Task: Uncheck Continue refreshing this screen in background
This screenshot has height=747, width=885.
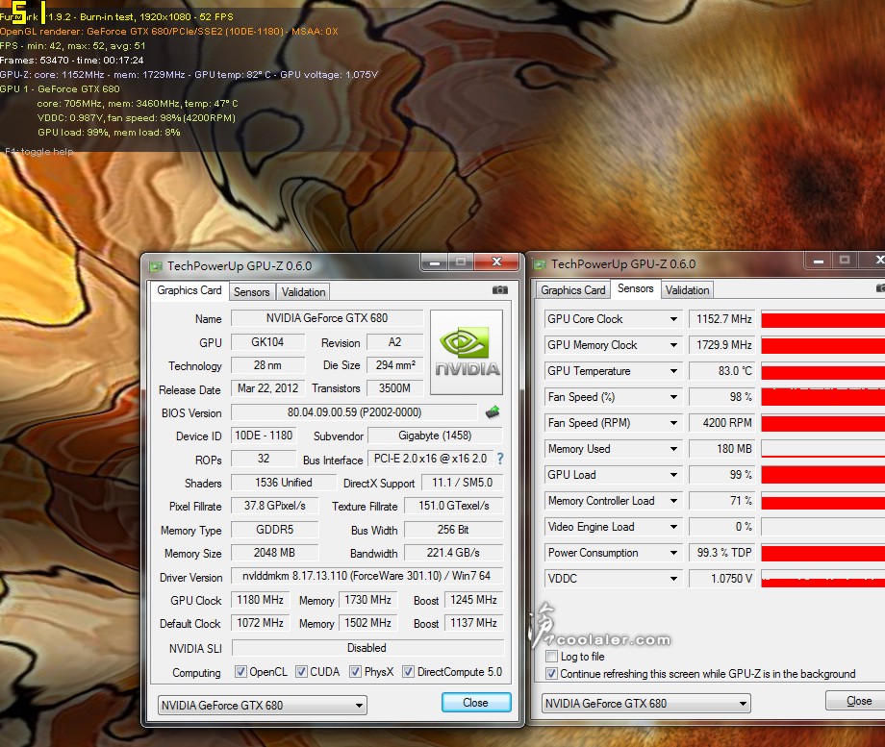Action: [x=551, y=674]
